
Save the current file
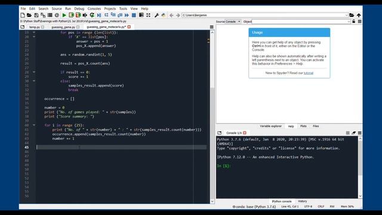(x=36, y=15)
